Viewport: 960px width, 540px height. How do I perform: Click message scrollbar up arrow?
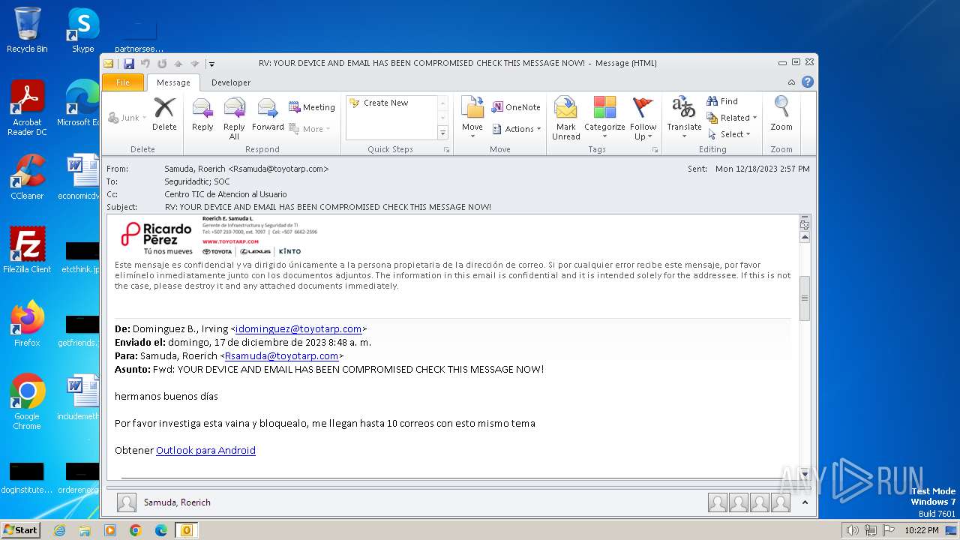(805, 237)
